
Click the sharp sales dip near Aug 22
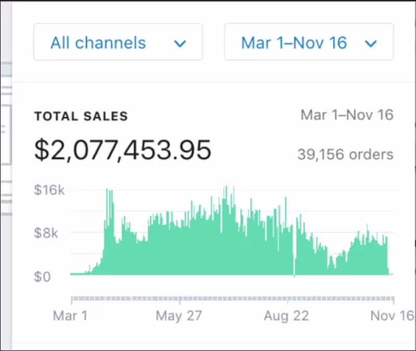pos(294,260)
